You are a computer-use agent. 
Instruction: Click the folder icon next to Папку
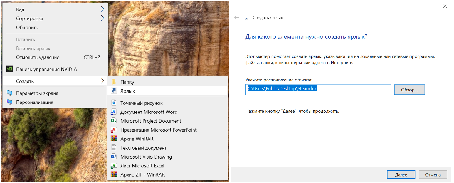tap(114, 82)
